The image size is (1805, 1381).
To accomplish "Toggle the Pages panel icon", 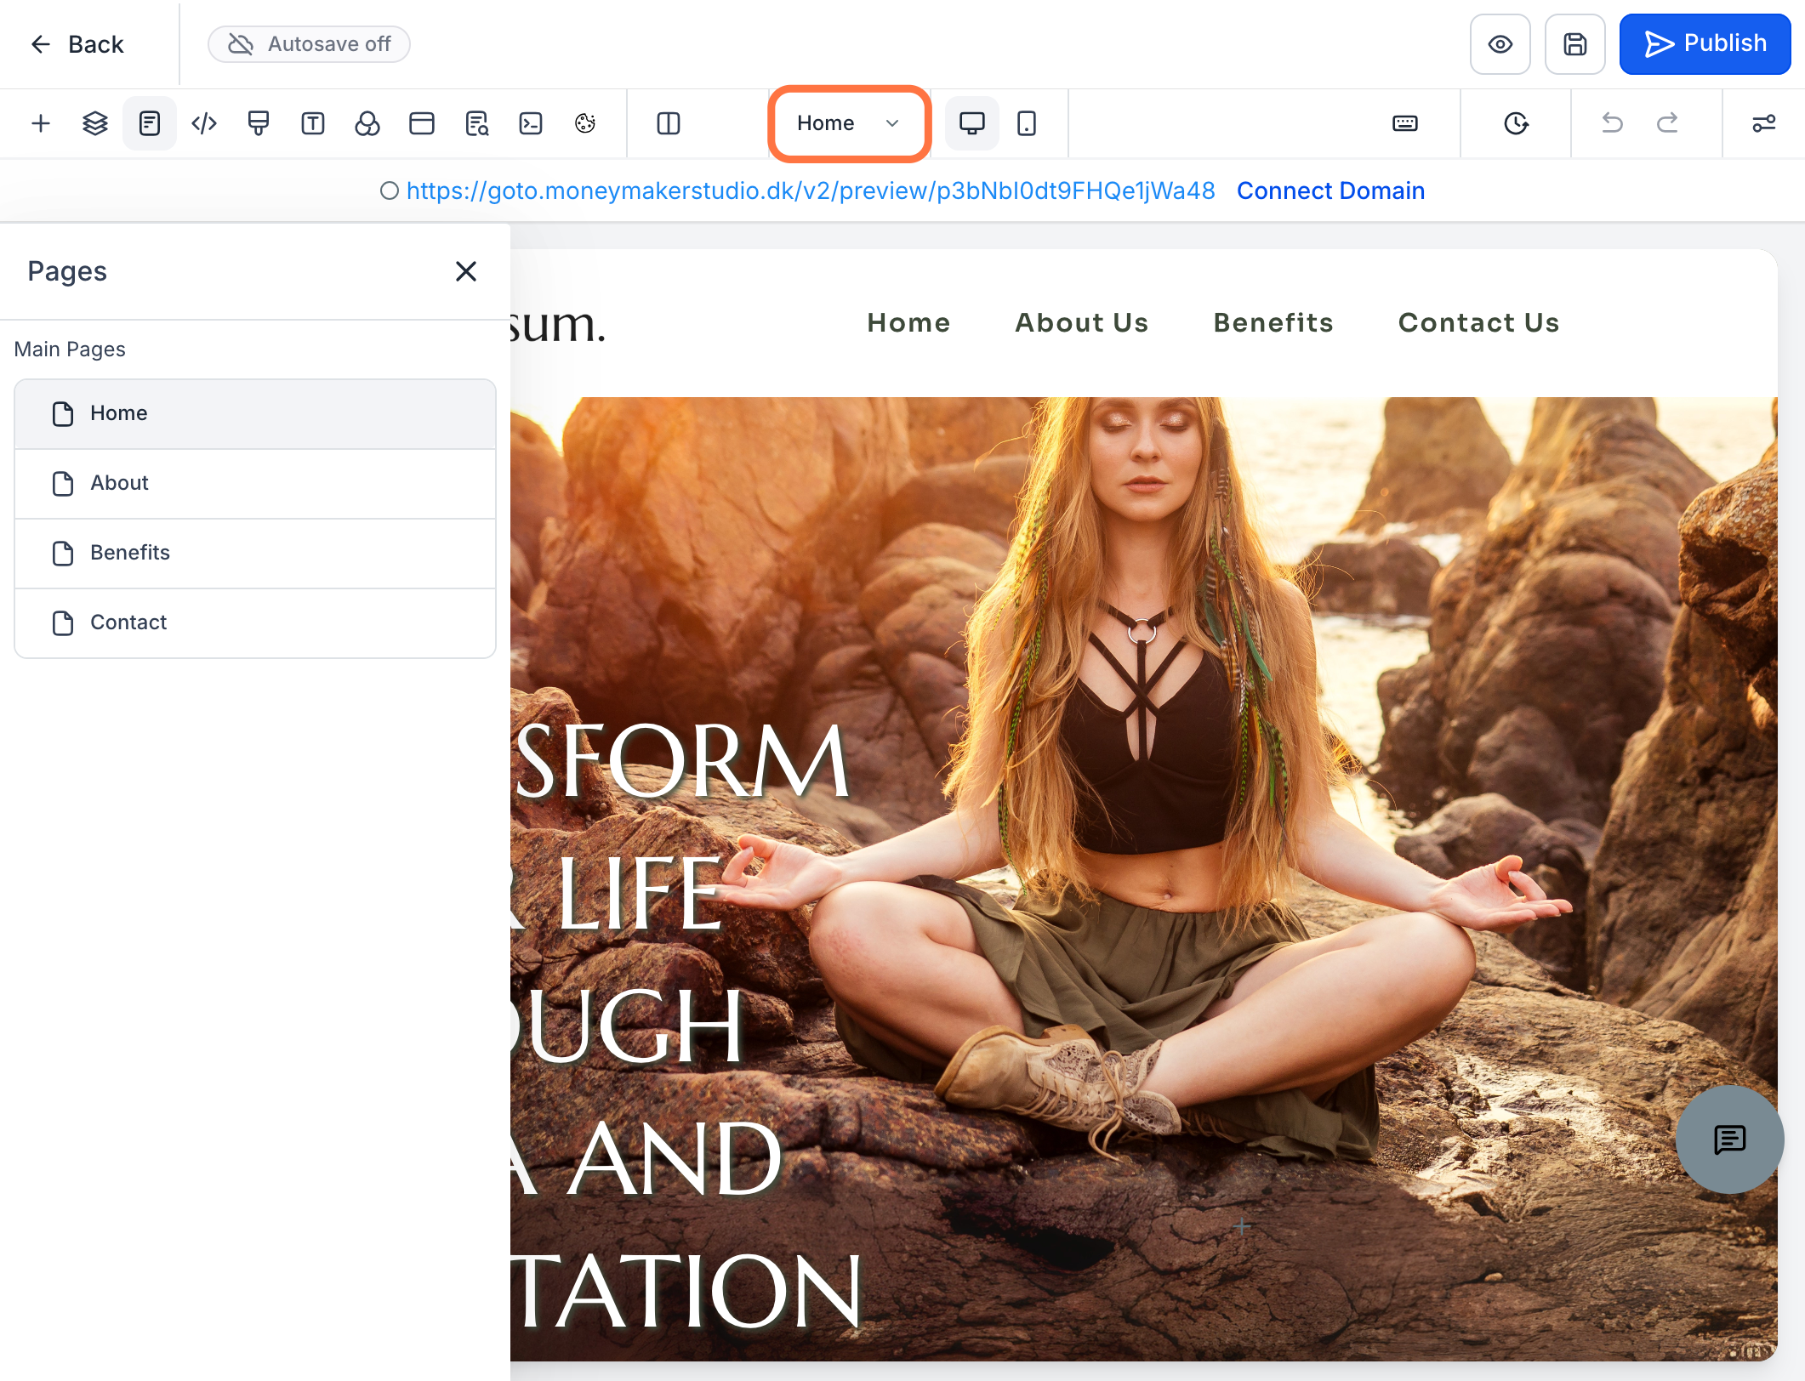I will 150,123.
